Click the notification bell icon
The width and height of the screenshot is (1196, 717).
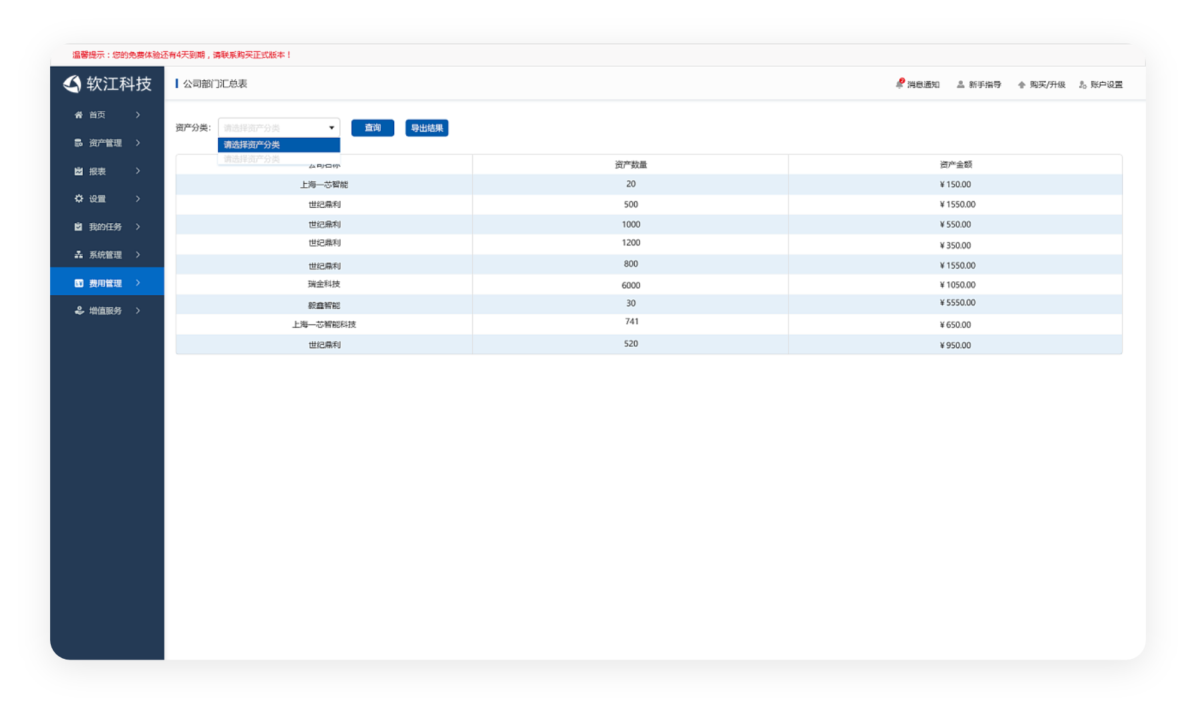899,84
